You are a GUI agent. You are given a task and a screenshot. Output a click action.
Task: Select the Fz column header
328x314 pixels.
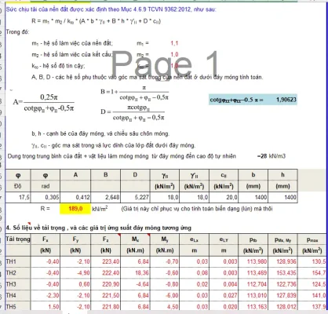105,239
